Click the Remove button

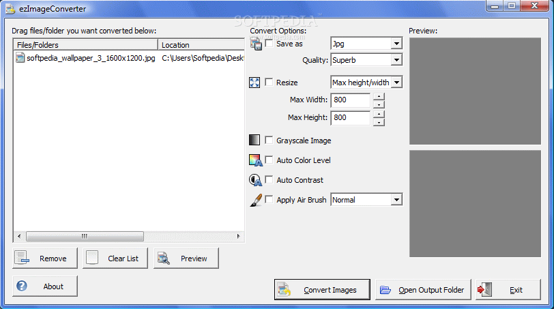45,258
